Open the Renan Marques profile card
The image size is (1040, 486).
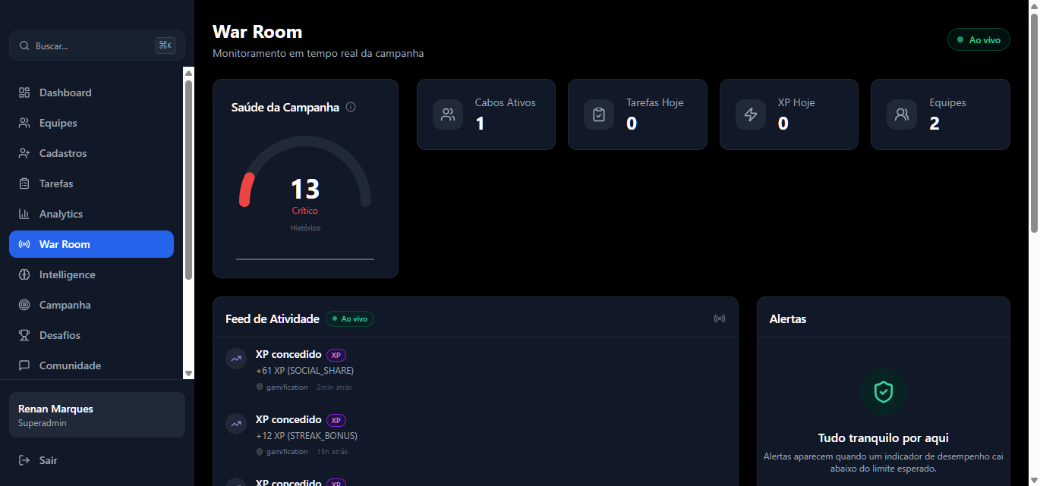coord(97,415)
